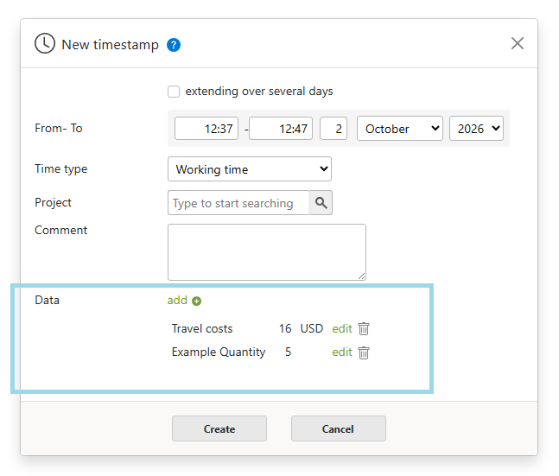The image size is (559, 476).
Task: Click the Time type label
Action: pyautogui.click(x=61, y=169)
